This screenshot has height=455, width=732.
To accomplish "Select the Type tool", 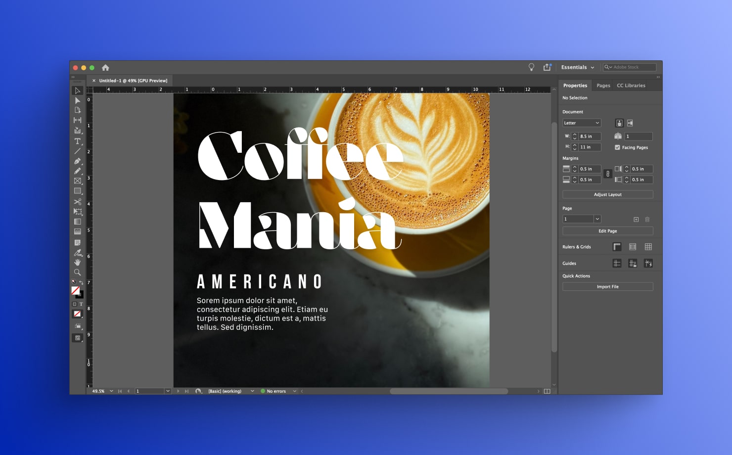I will pos(78,141).
